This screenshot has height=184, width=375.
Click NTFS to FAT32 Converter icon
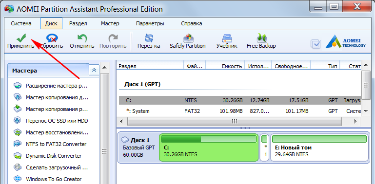click(18, 144)
